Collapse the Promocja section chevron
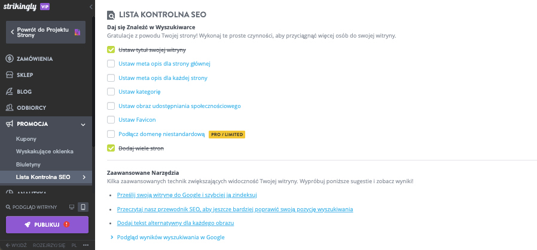 click(x=83, y=124)
